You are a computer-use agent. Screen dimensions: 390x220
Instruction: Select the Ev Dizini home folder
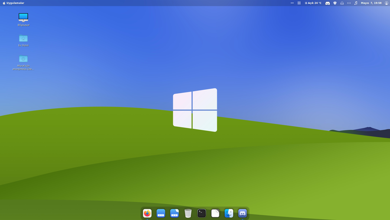[x=23, y=38]
